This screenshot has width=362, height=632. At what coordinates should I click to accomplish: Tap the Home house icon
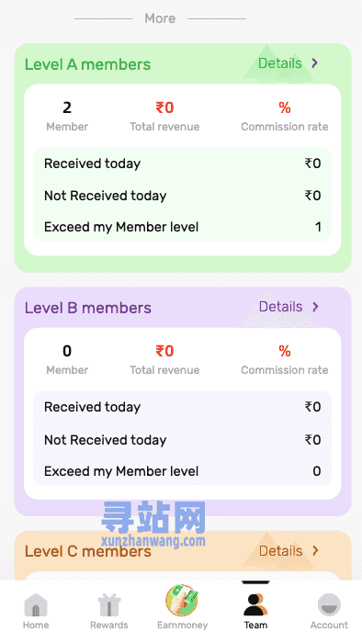tap(36, 605)
